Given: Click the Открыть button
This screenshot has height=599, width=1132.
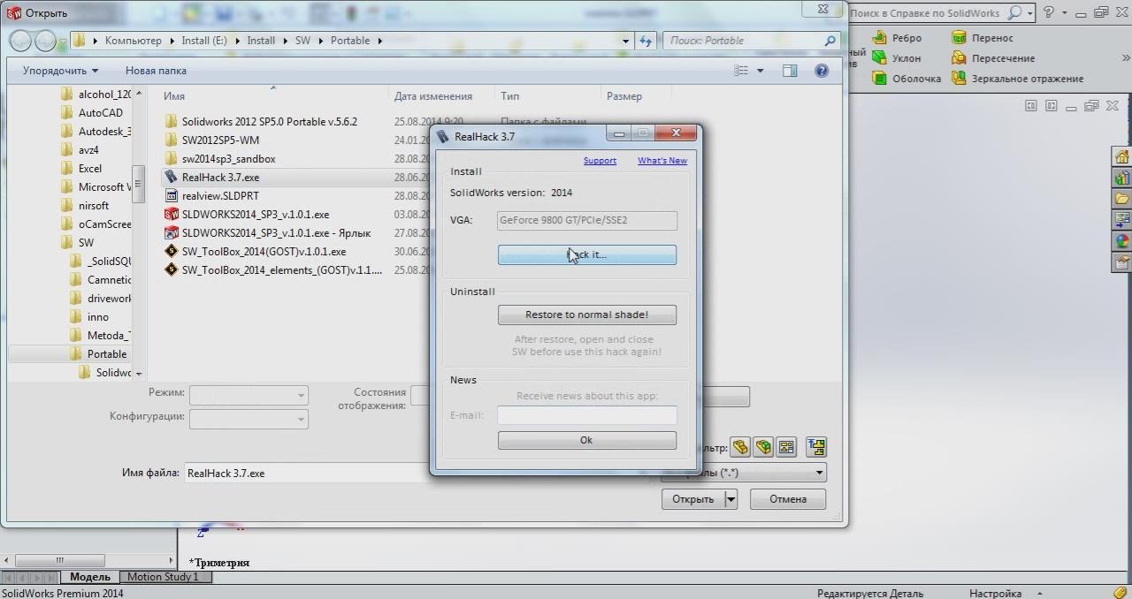Looking at the screenshot, I should click(x=693, y=499).
